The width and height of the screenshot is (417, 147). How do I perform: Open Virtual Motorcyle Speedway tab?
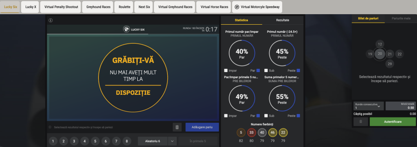pos(257,7)
